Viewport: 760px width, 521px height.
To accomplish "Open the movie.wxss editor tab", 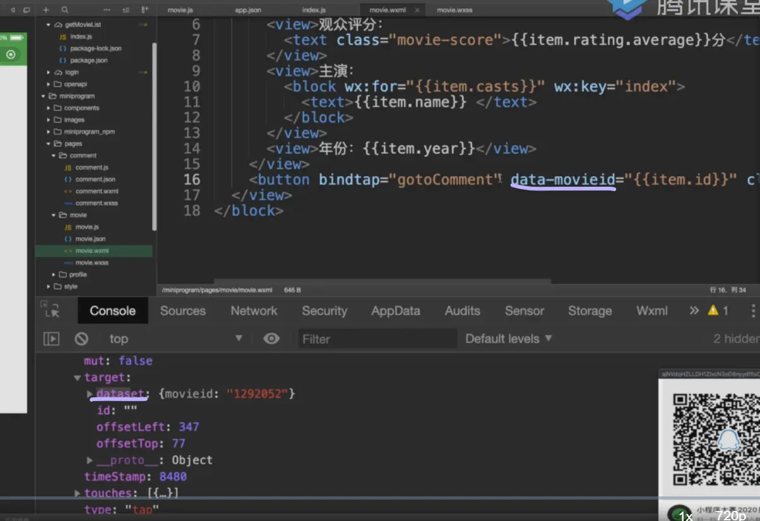I will pos(454,10).
